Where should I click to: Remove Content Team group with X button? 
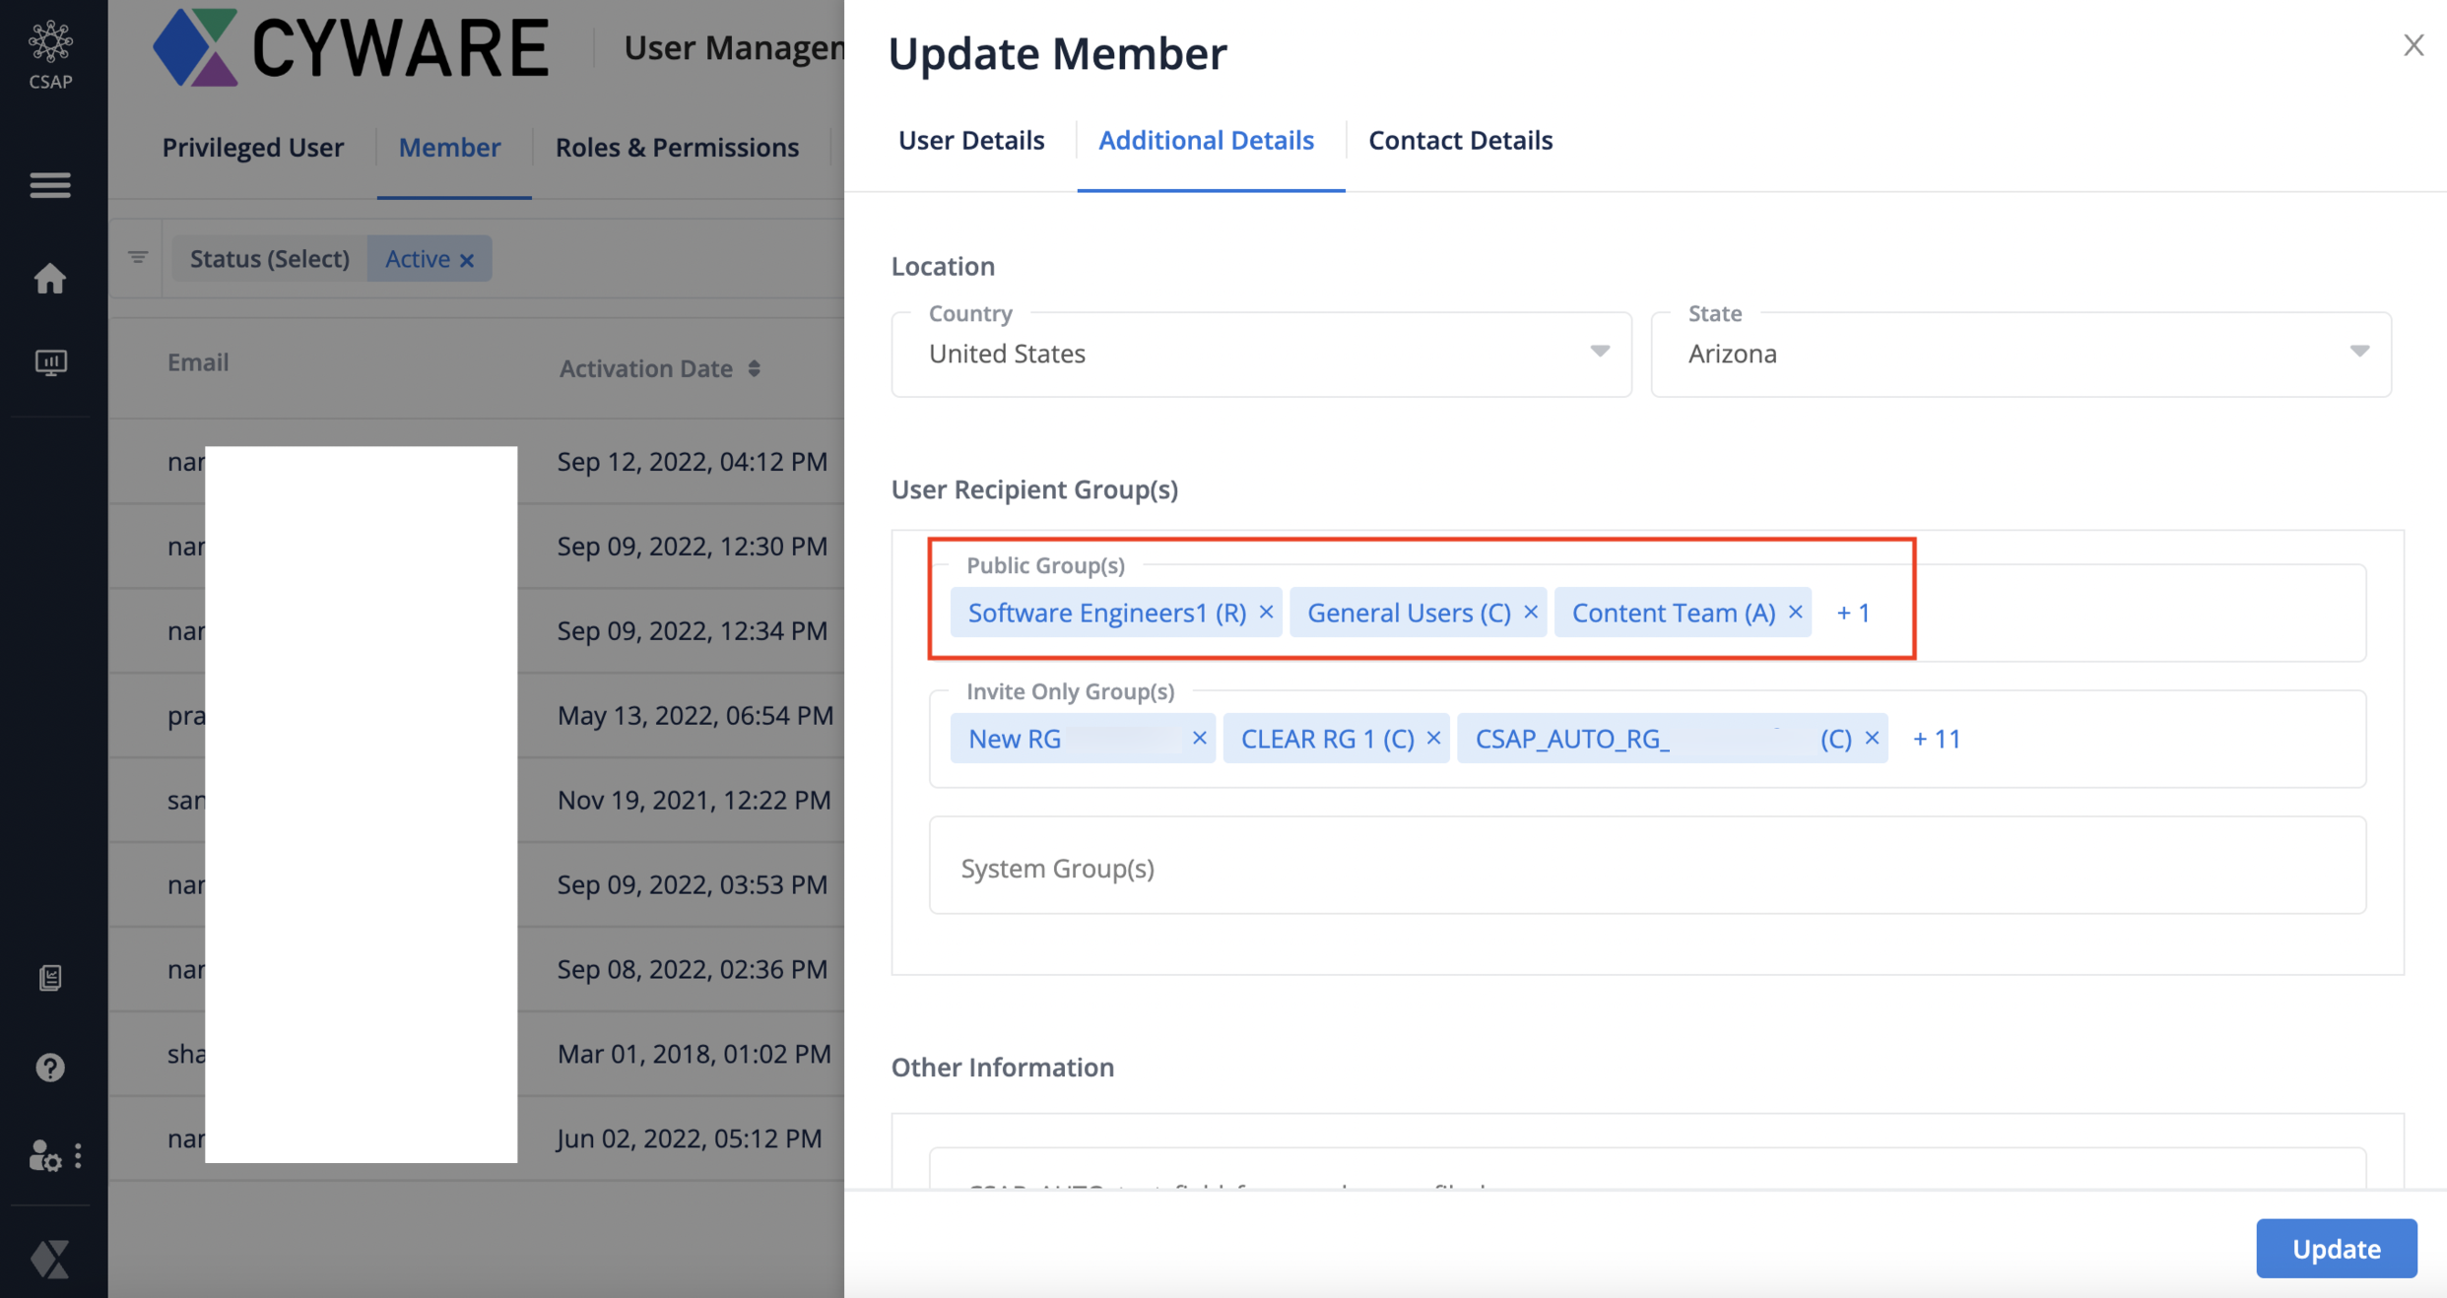[1797, 612]
